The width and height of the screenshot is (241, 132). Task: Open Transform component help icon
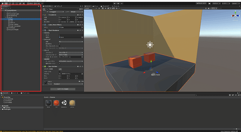(78, 15)
